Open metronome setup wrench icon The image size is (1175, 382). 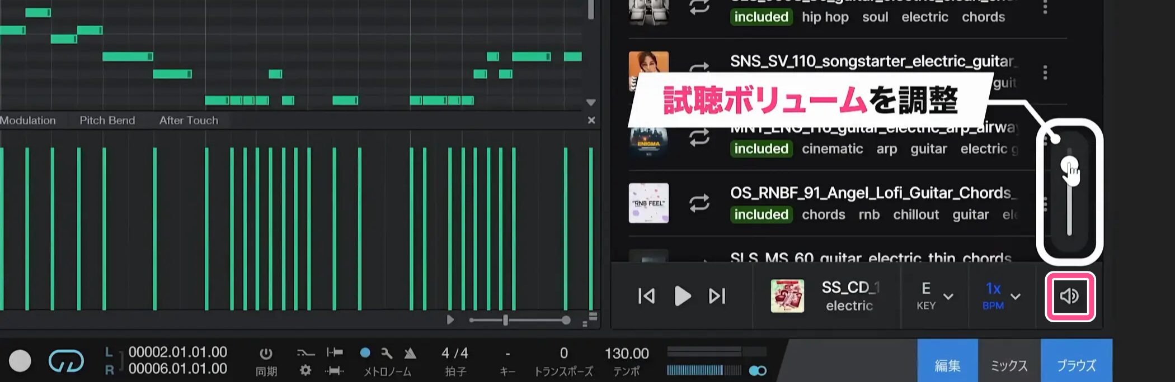[387, 353]
